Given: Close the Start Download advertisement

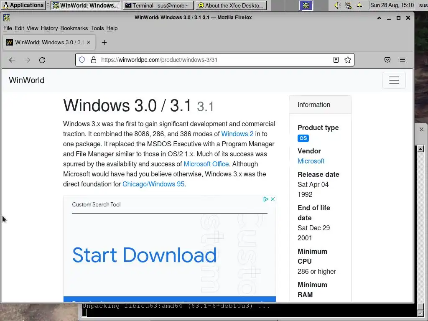Looking at the screenshot, I should pyautogui.click(x=273, y=199).
